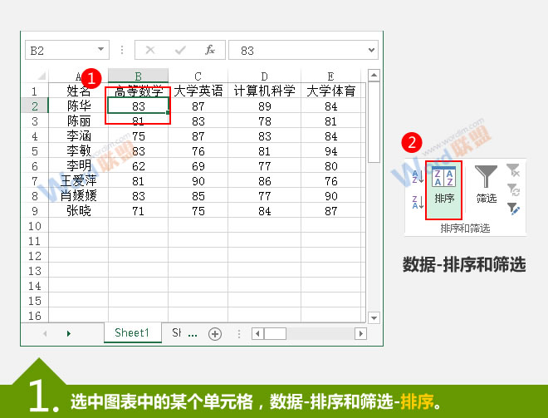Image resolution: width=548 pixels, height=418 pixels.
Task: Open Advanced filter with pencil-funnel icon
Action: pos(512,207)
